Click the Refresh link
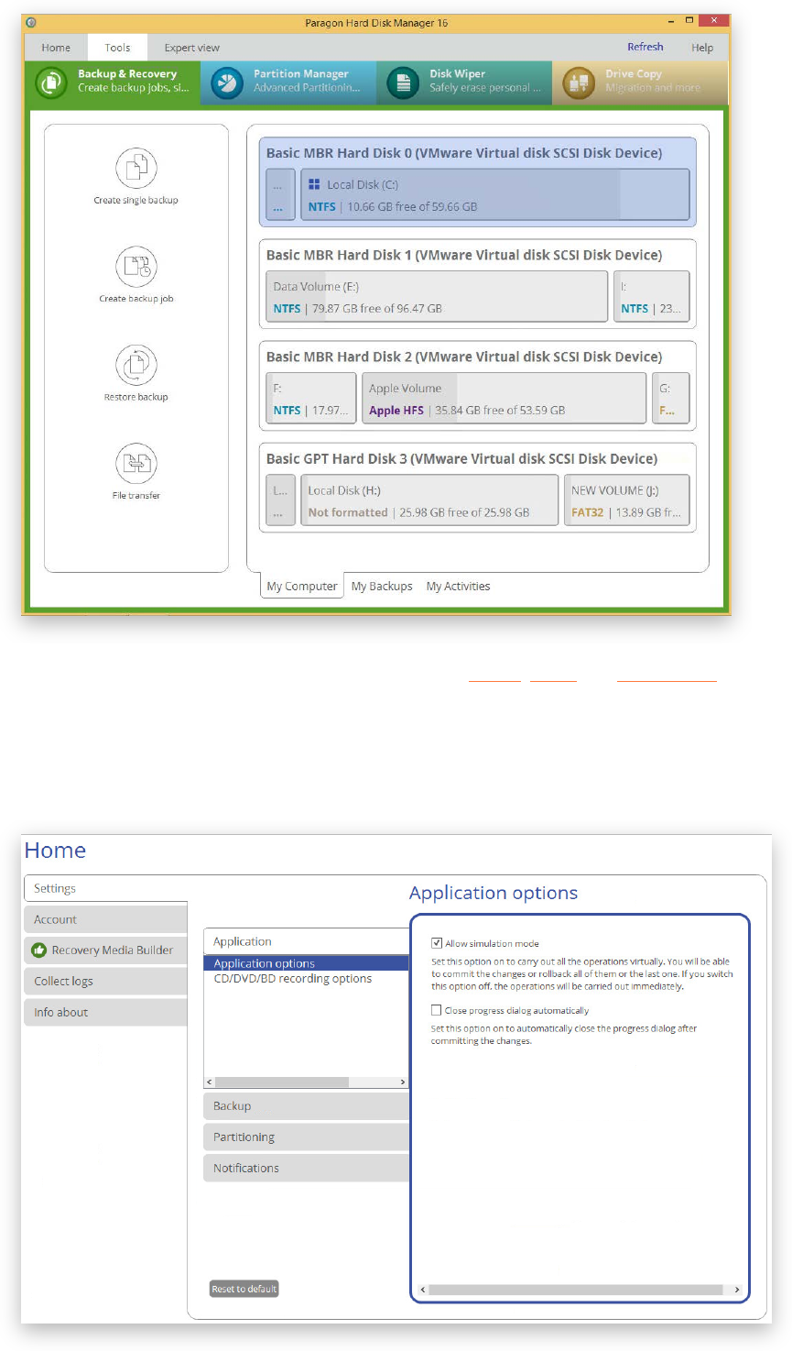The height and width of the screenshot is (1351, 792). pyautogui.click(x=646, y=47)
